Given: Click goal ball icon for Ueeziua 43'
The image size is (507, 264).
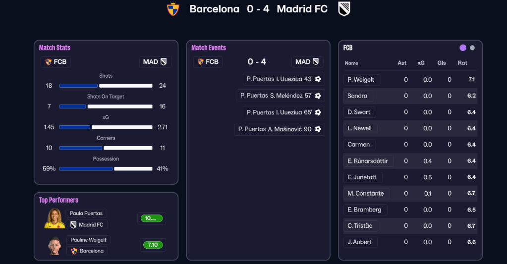Looking at the screenshot, I should point(318,79).
